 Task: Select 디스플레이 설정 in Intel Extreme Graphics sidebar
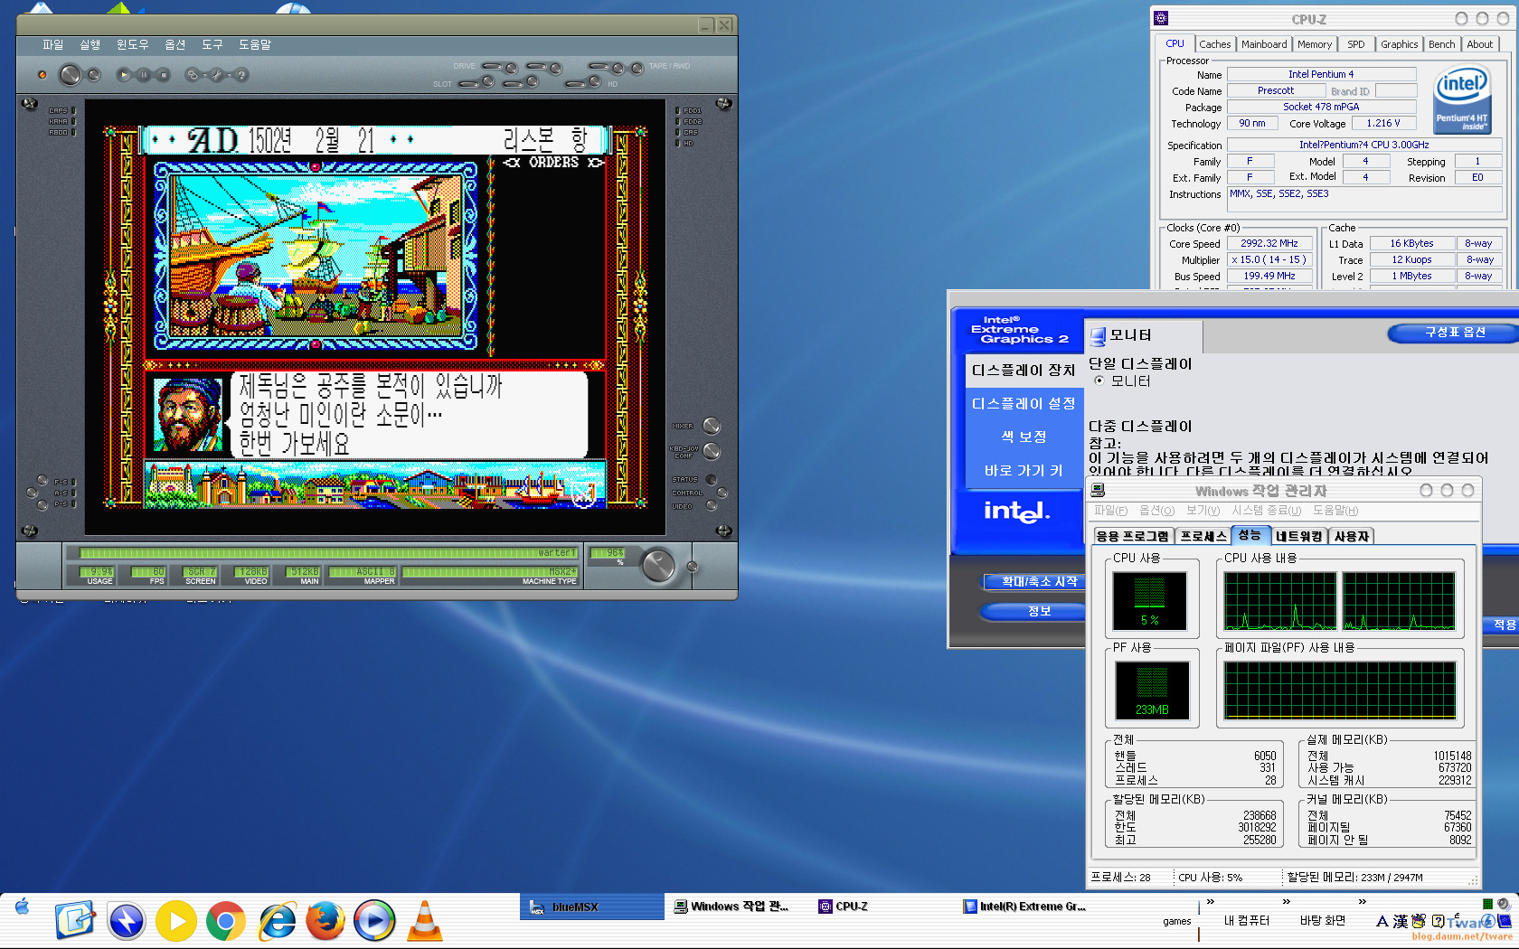pyautogui.click(x=1024, y=404)
